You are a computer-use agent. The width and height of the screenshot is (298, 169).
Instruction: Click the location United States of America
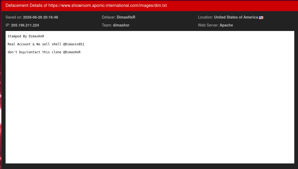click(x=236, y=17)
